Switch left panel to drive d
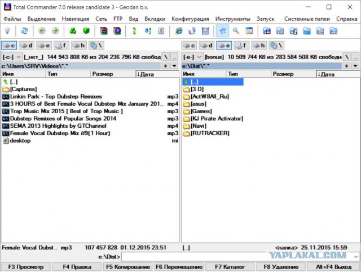The width and height of the screenshot is (361, 272). 27,46
